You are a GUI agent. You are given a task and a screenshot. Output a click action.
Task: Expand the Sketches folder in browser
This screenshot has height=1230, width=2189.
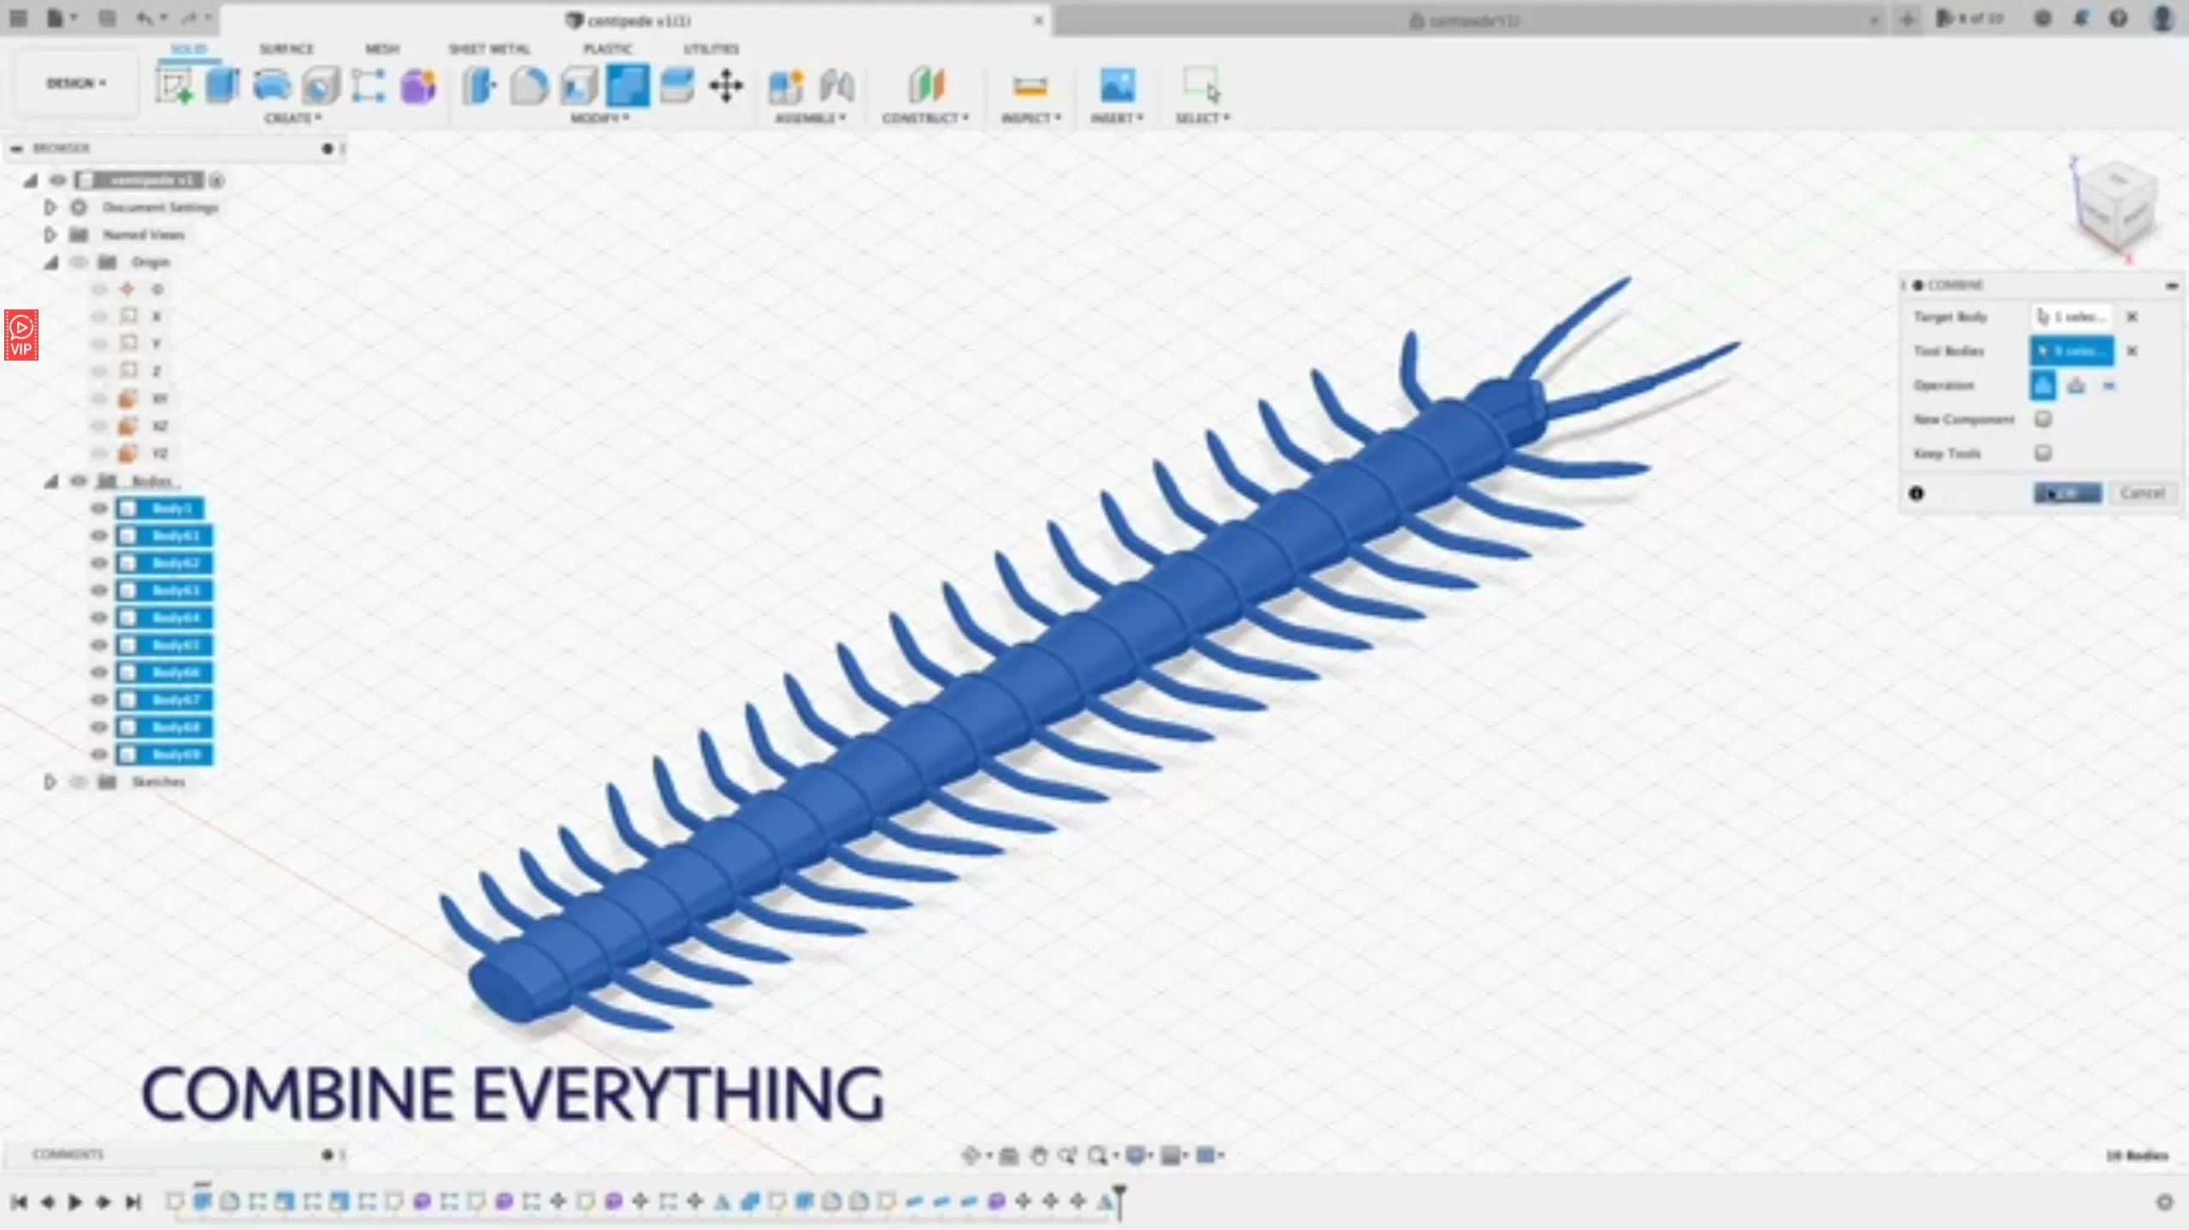50,781
